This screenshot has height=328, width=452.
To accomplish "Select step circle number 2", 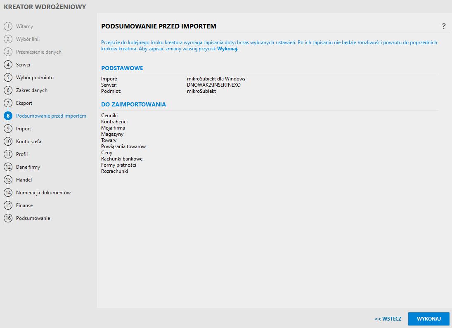I will pos(8,39).
